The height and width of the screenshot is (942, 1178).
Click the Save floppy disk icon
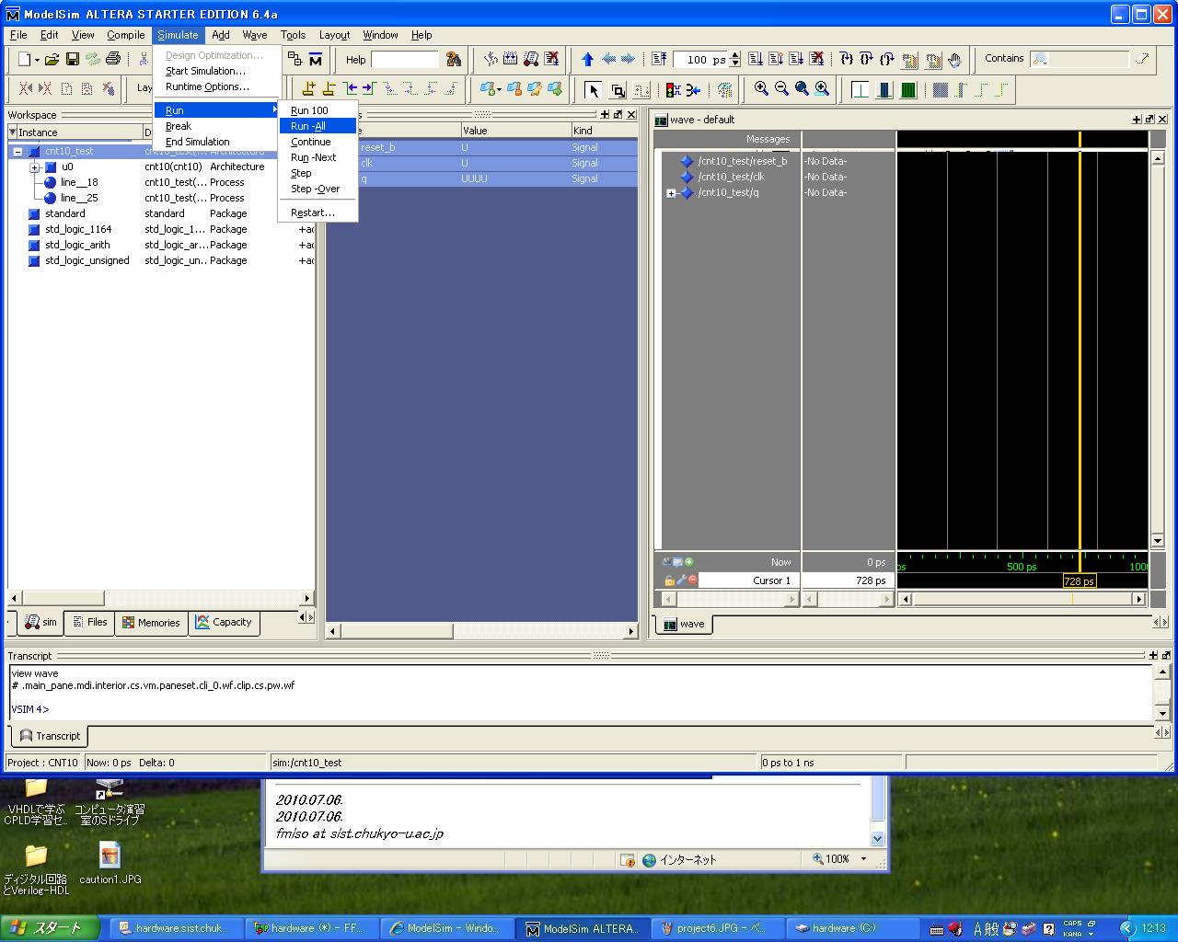coord(72,60)
